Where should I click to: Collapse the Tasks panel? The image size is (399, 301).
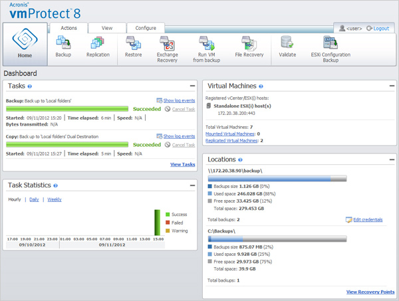tap(192, 86)
